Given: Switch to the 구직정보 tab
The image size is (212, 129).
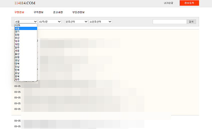Looking at the screenshot, I should pos(38,12).
